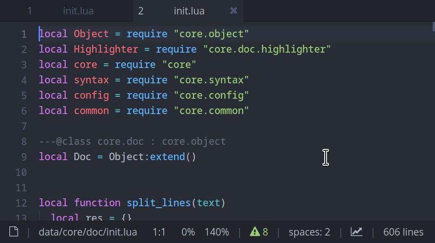
Task: Click the Doc variable on line 9
Action: [x=82, y=156]
